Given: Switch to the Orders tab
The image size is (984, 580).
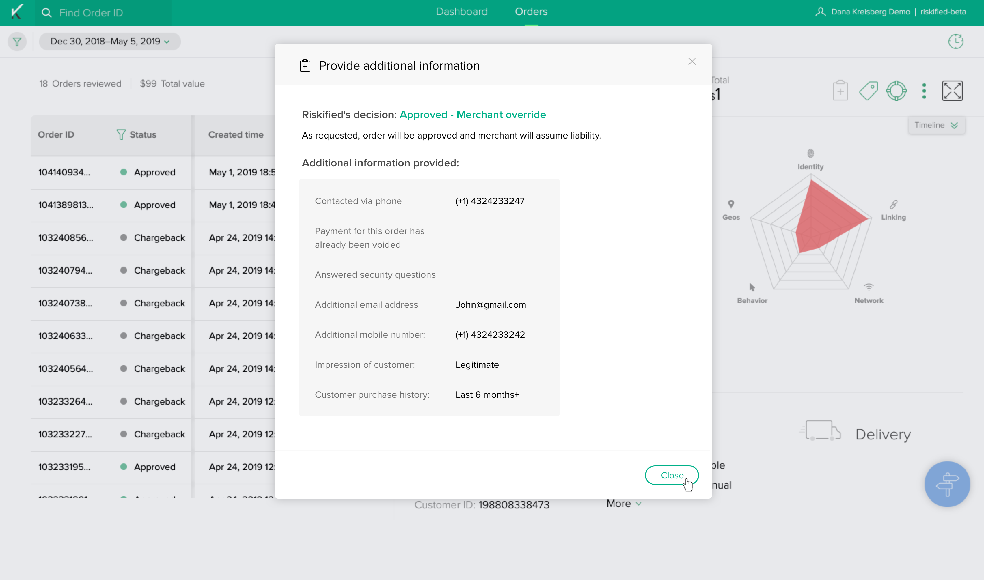Looking at the screenshot, I should tap(531, 12).
